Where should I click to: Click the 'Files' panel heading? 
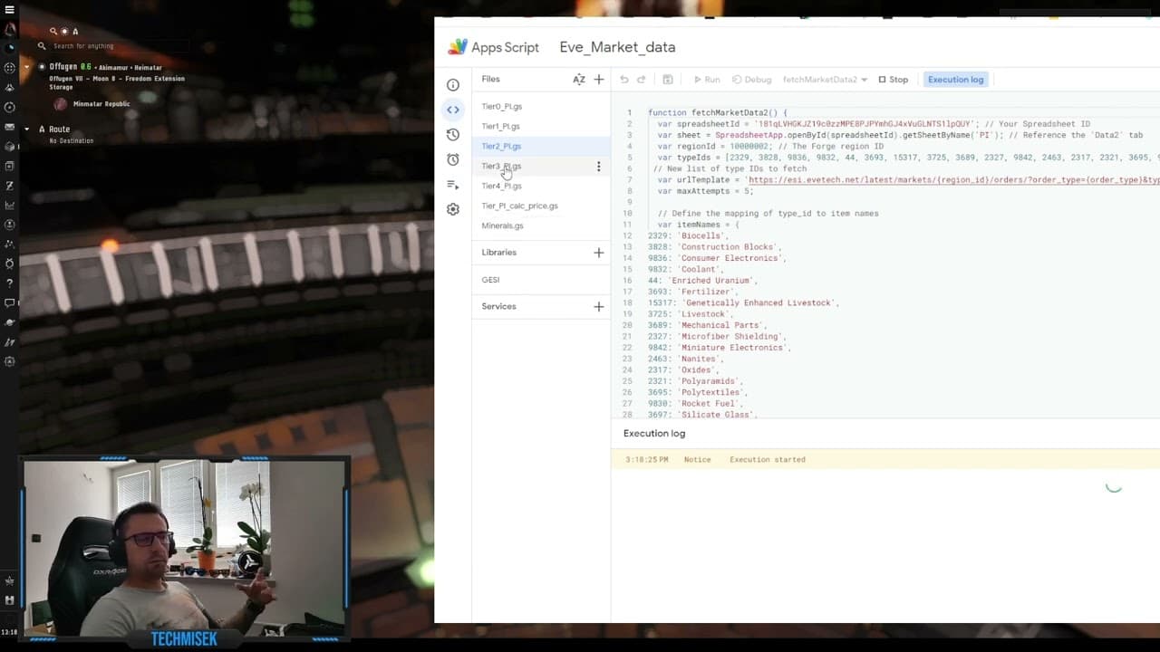[x=491, y=80]
